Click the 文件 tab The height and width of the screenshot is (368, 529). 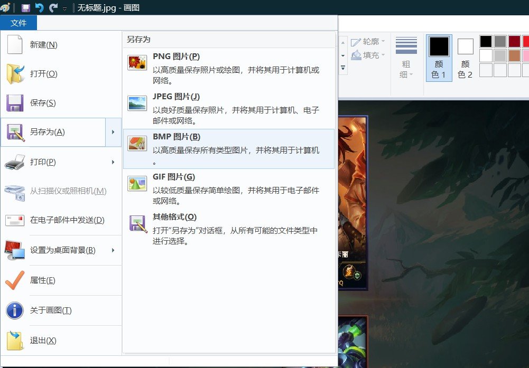tap(18, 23)
